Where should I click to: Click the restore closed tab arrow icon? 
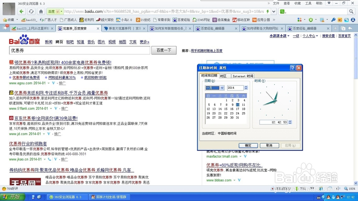point(350,28)
